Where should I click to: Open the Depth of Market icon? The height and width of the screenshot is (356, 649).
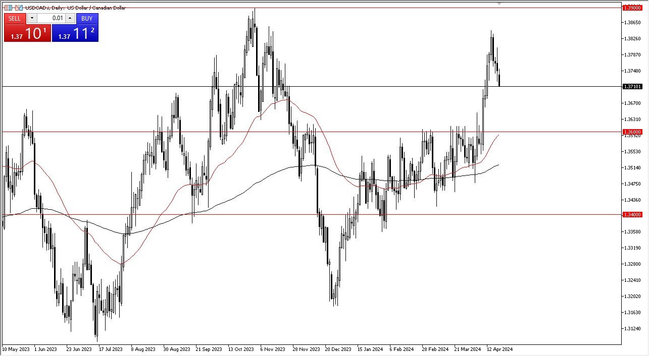pos(8,8)
